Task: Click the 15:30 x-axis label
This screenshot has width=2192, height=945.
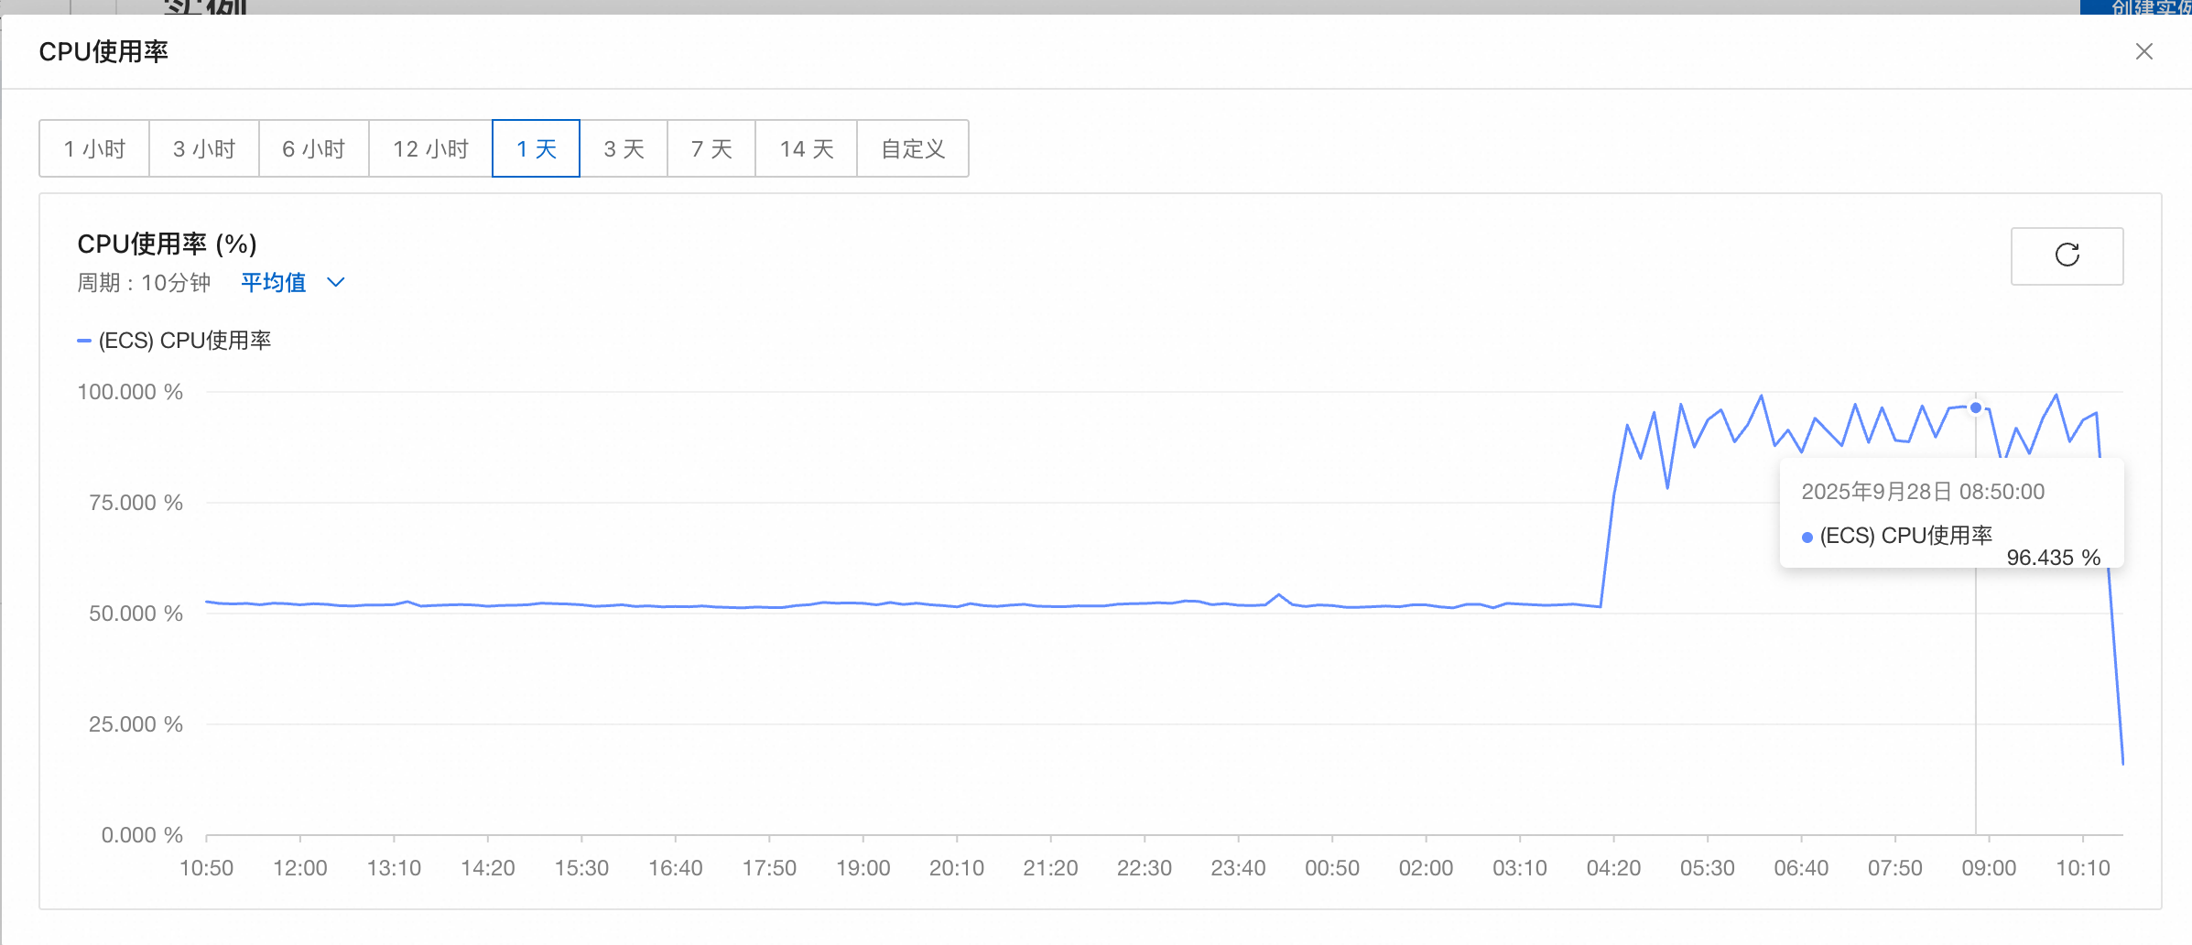Action: coord(581,868)
